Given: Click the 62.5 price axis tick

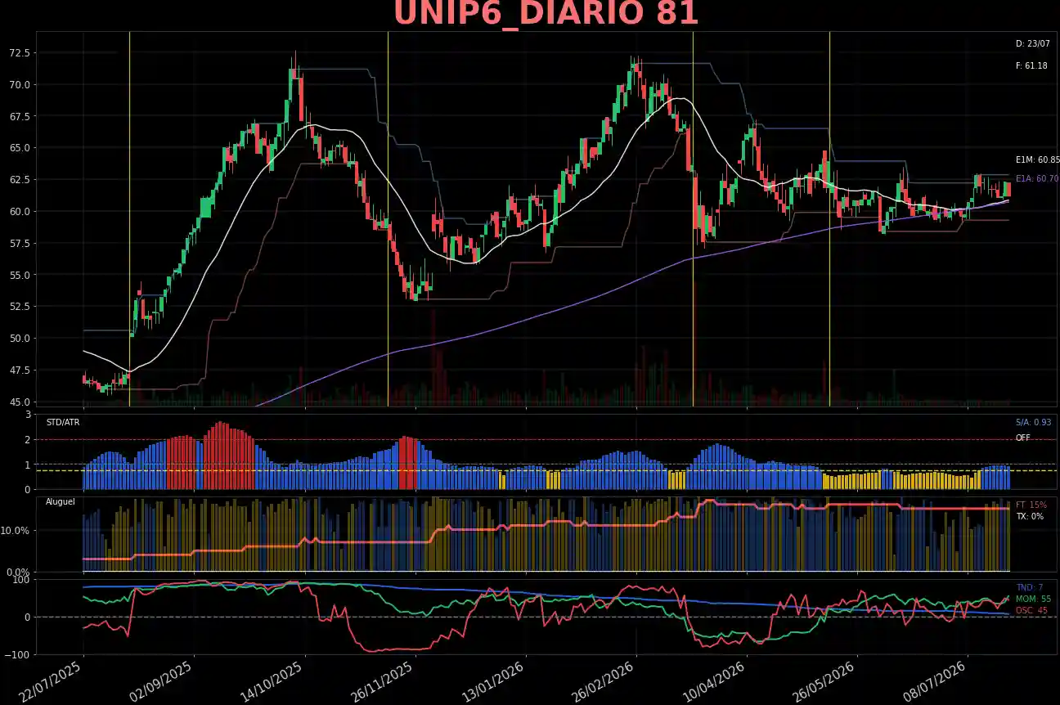Looking at the screenshot, I should (20, 179).
